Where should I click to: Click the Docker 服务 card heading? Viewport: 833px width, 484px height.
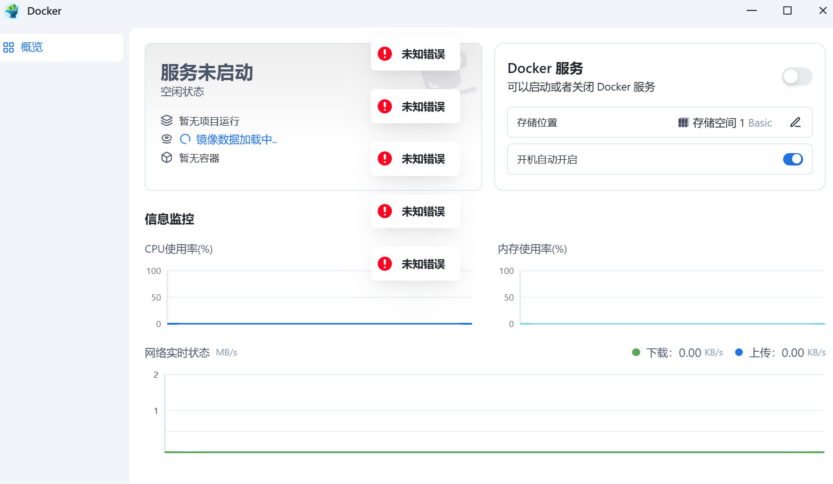pyautogui.click(x=545, y=68)
